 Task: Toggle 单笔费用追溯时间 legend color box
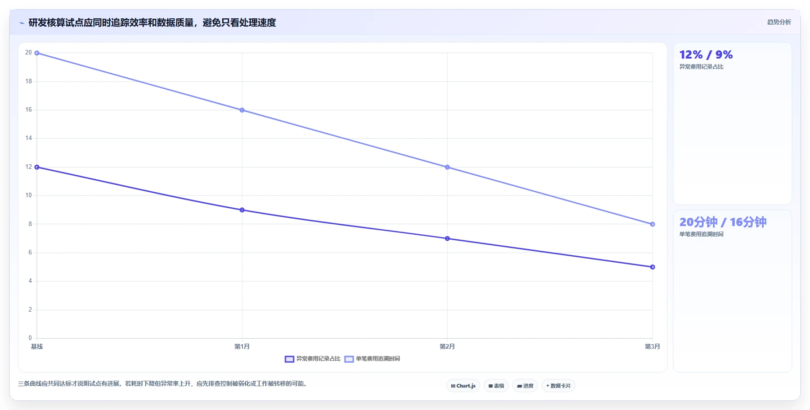[349, 359]
